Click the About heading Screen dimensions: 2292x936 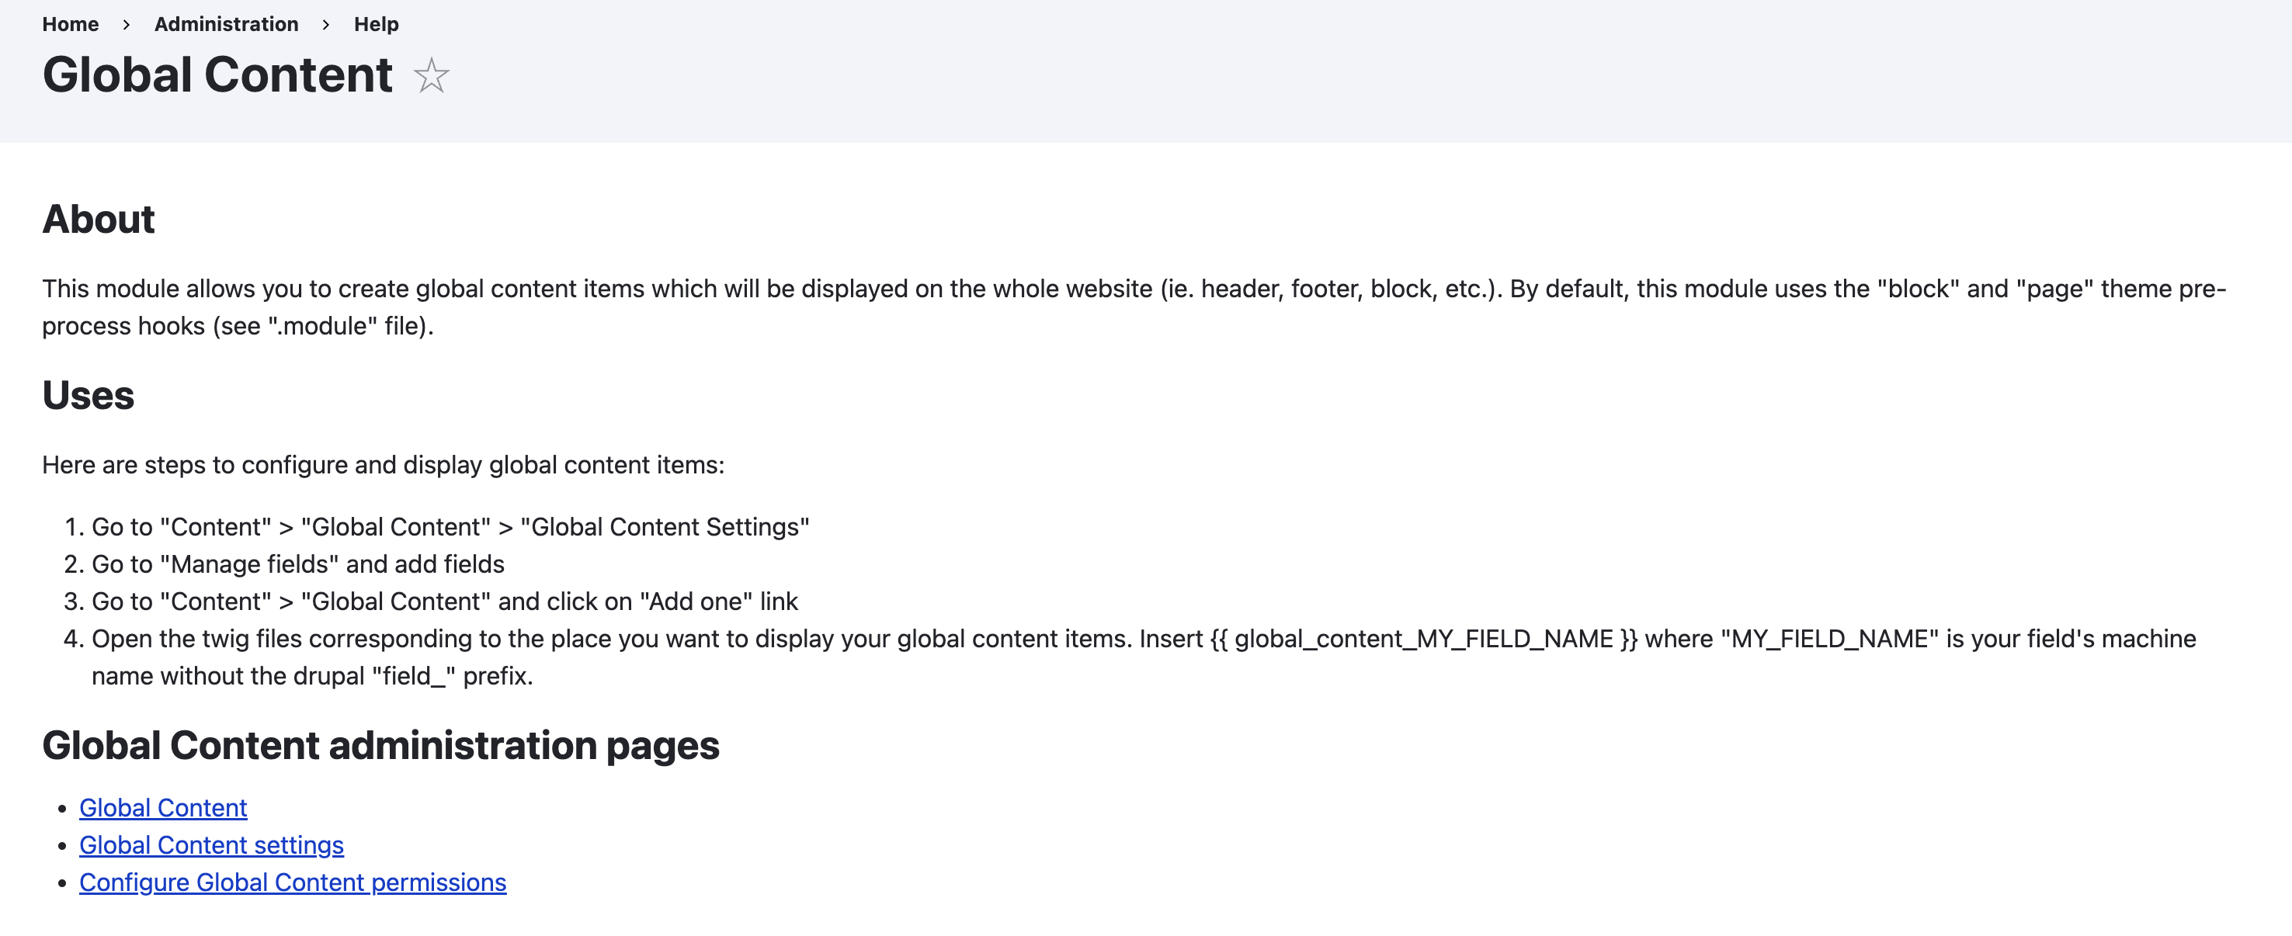tap(98, 219)
